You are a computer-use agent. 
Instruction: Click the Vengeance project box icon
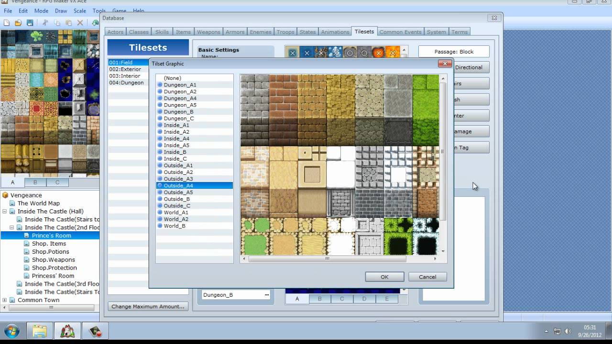pyautogui.click(x=5, y=195)
